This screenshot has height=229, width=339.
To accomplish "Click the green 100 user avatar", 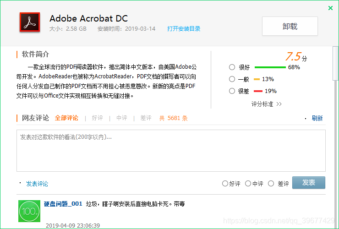I will click(x=29, y=211).
